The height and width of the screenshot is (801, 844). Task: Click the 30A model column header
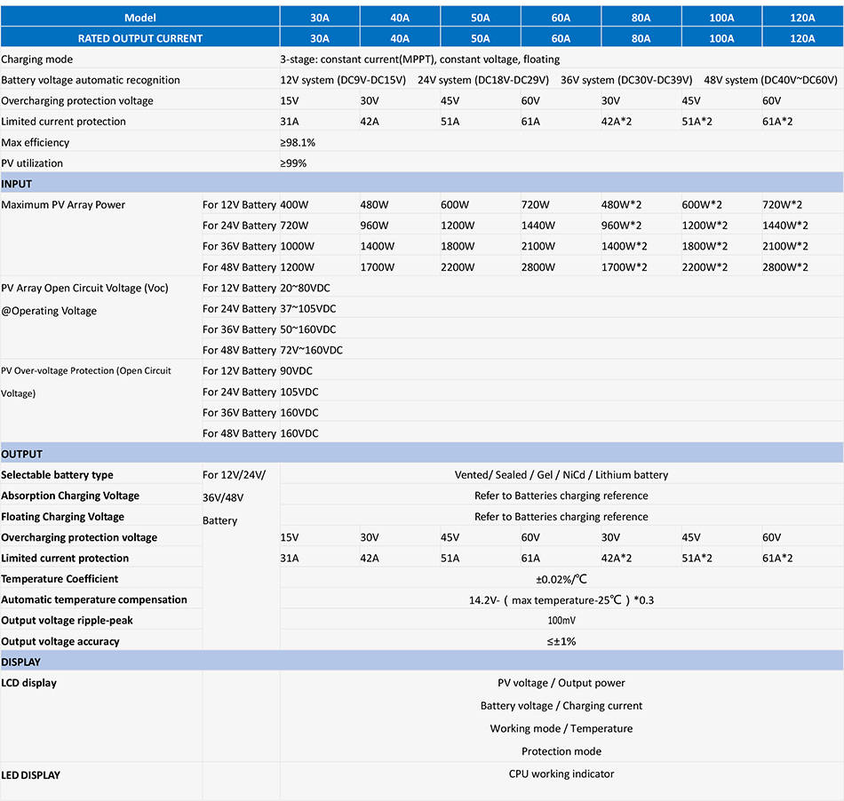319,17
